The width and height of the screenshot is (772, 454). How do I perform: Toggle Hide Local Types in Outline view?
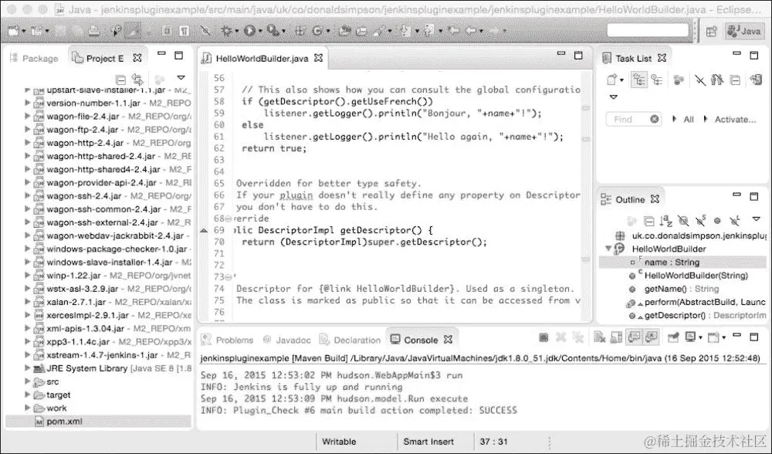[735, 221]
